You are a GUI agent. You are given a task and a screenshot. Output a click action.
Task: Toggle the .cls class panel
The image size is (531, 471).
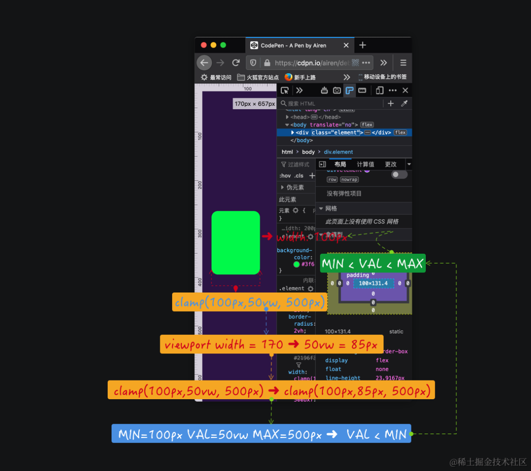pos(299,176)
